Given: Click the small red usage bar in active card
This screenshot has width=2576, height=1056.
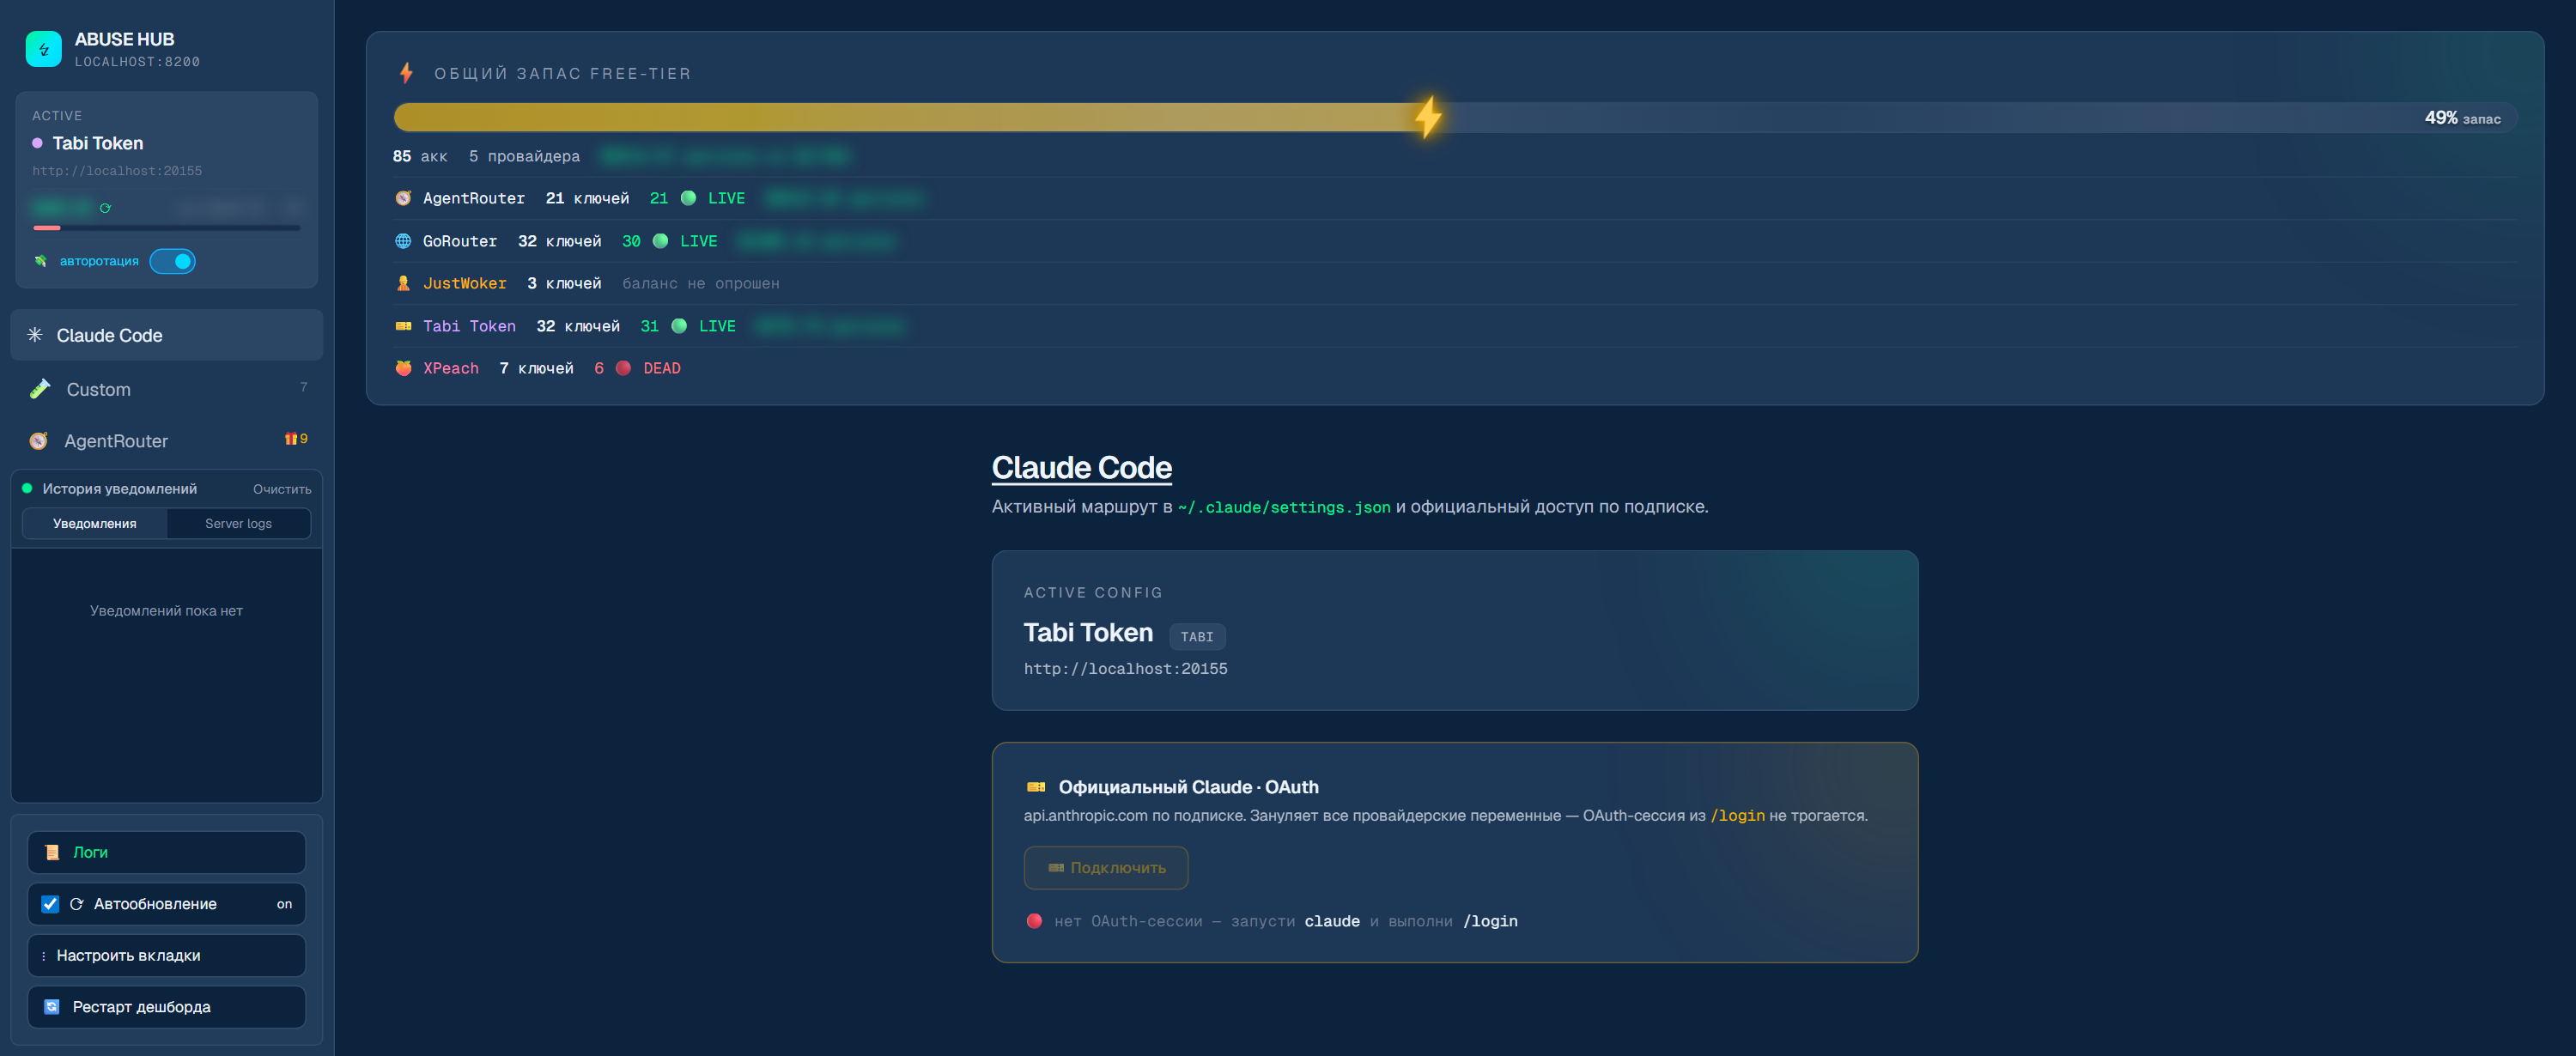Looking at the screenshot, I should pyautogui.click(x=47, y=228).
